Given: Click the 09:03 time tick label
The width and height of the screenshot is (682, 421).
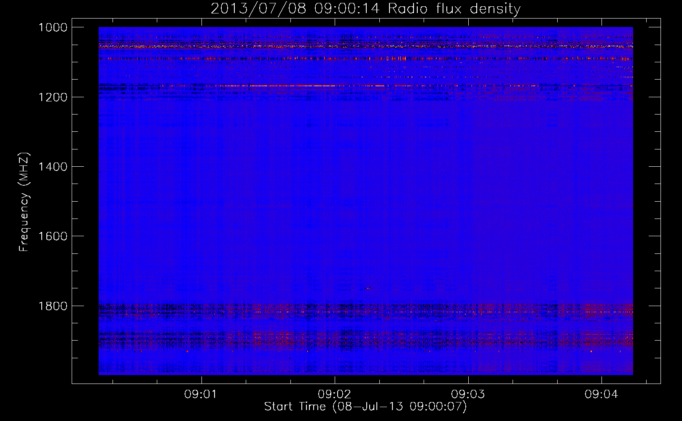Looking at the screenshot, I should [x=468, y=394].
